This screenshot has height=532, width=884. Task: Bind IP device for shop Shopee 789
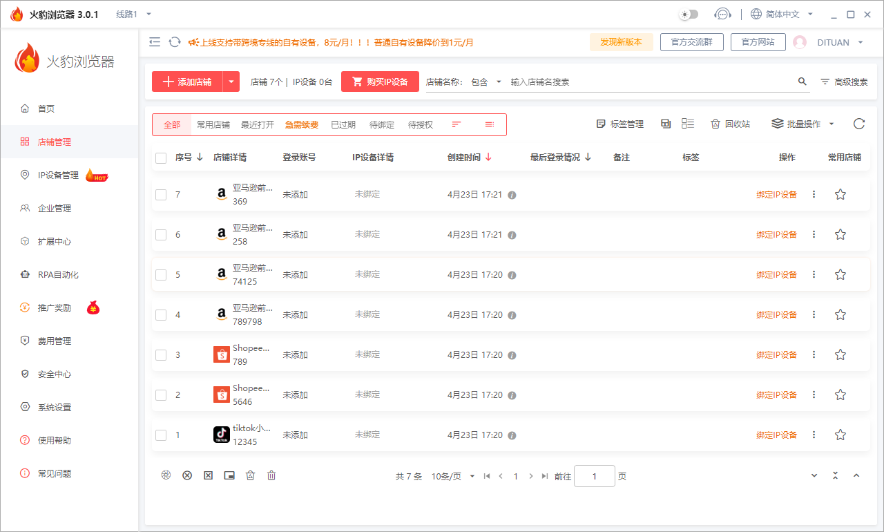(777, 354)
